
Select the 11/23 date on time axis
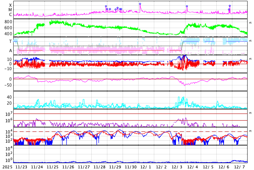tap(21, 167)
